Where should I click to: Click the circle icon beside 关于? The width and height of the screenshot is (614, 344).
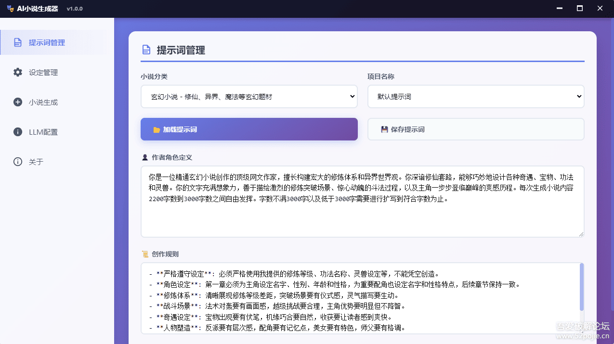18,162
